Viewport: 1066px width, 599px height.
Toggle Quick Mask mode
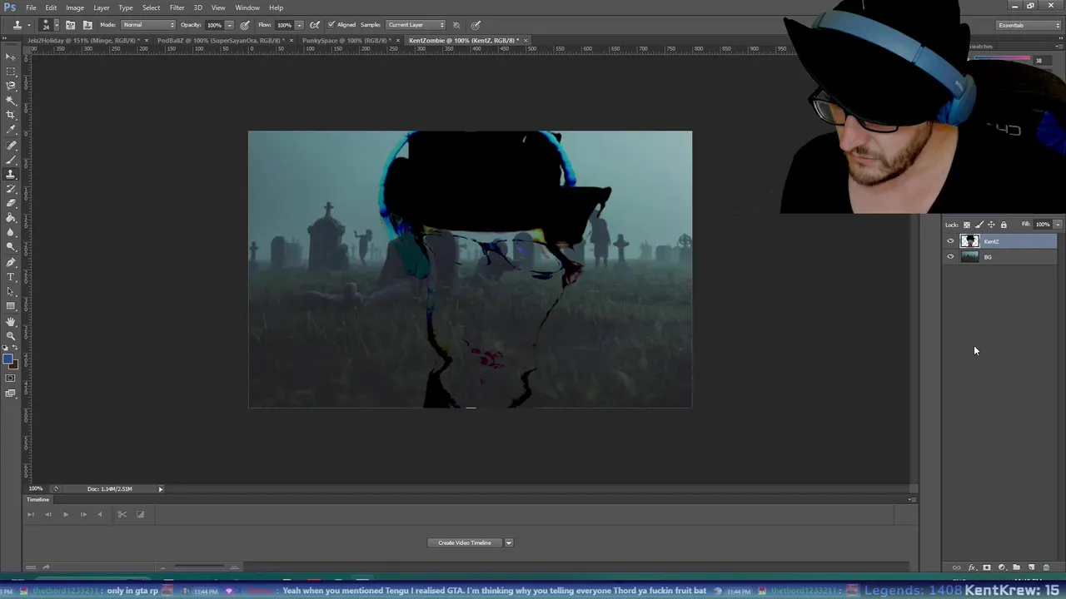tap(11, 379)
